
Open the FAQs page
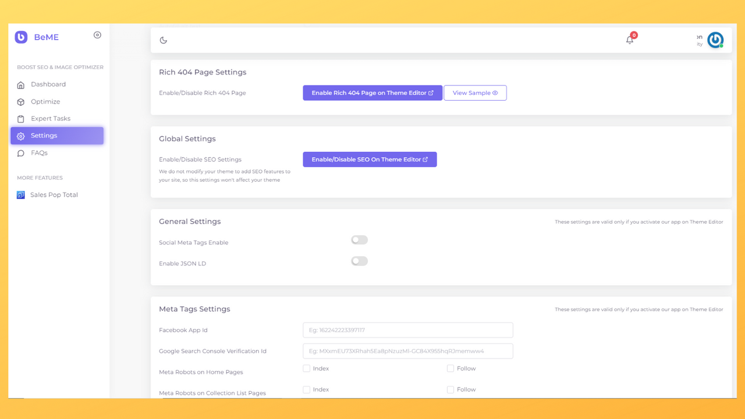[57, 152]
